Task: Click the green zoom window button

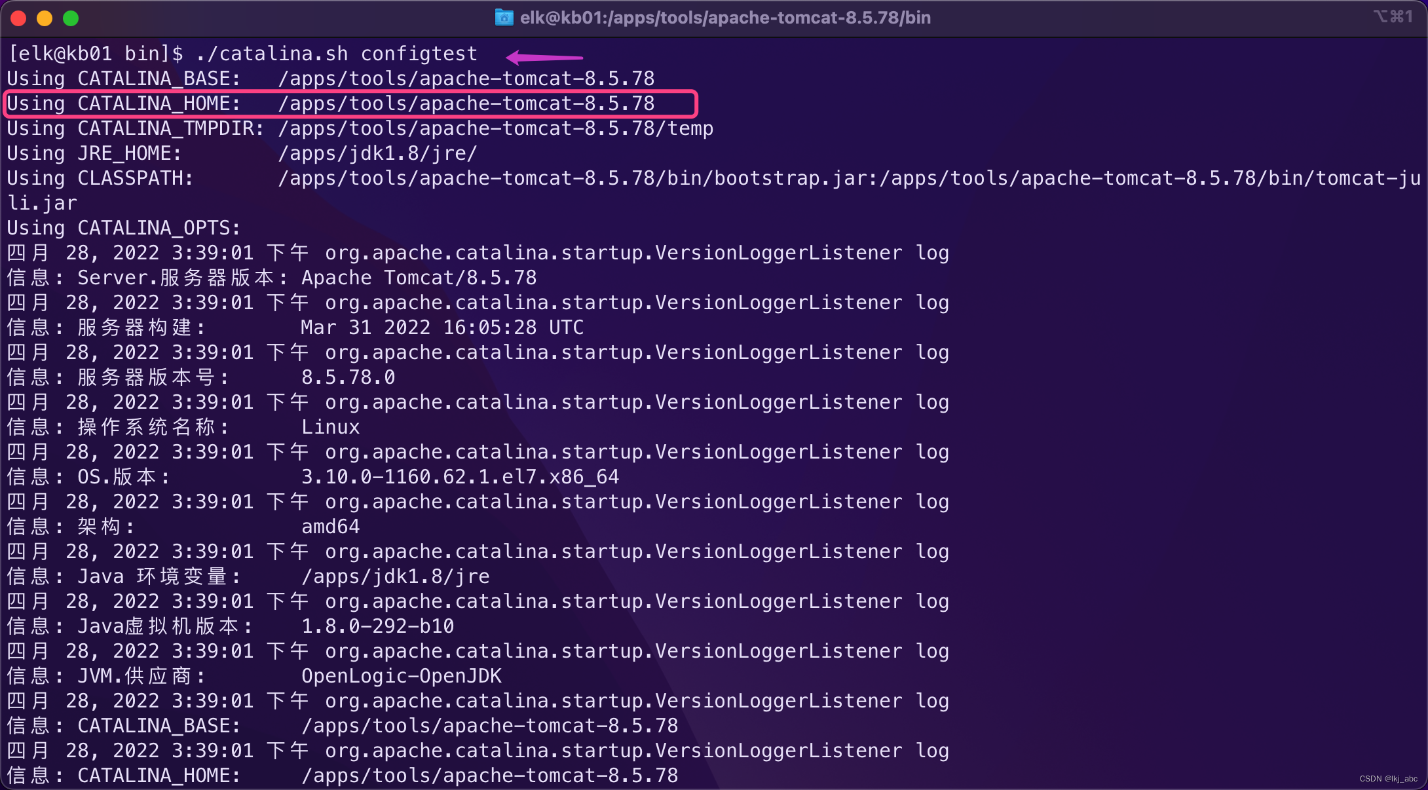Action: (x=71, y=18)
